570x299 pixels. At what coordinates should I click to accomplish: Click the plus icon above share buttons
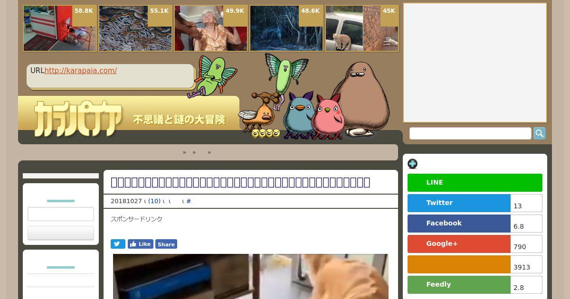click(412, 164)
